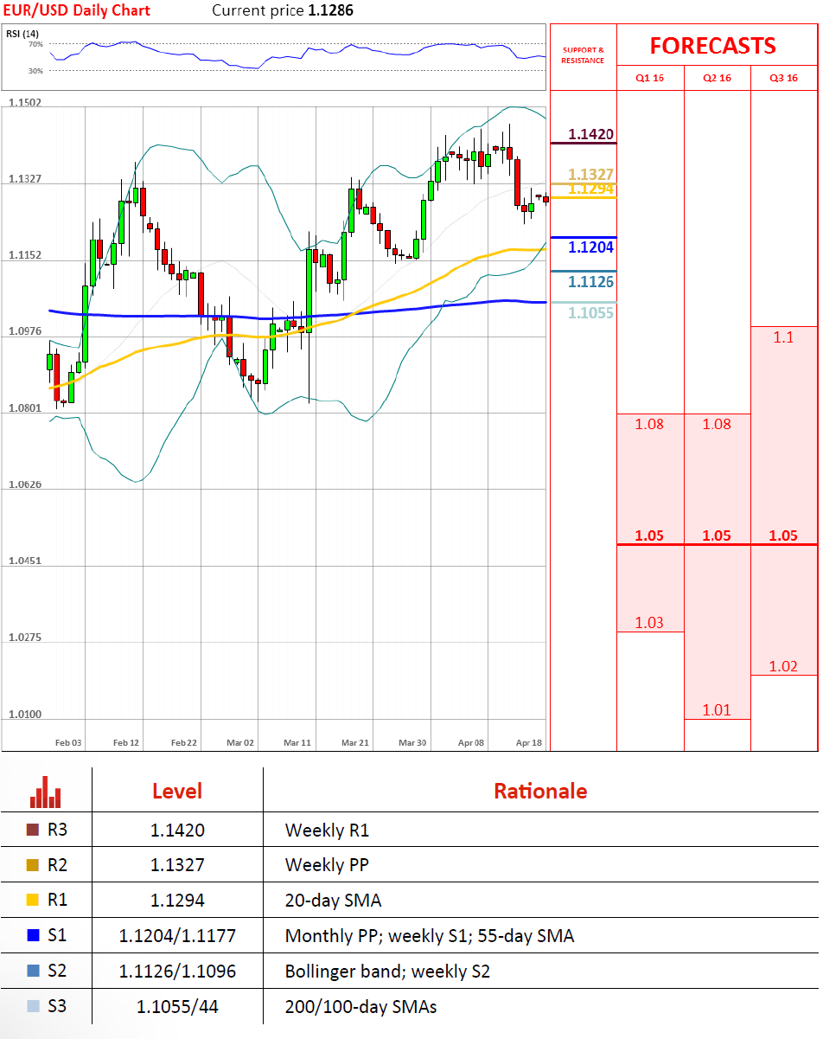Click the 1.1055/44 level cell
The image size is (823, 1039).
177,1007
